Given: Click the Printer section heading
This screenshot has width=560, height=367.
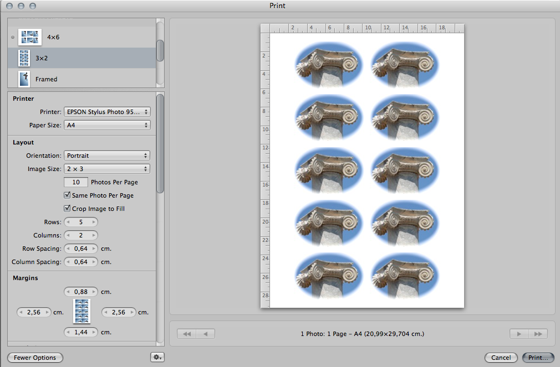Looking at the screenshot, I should 23,99.
